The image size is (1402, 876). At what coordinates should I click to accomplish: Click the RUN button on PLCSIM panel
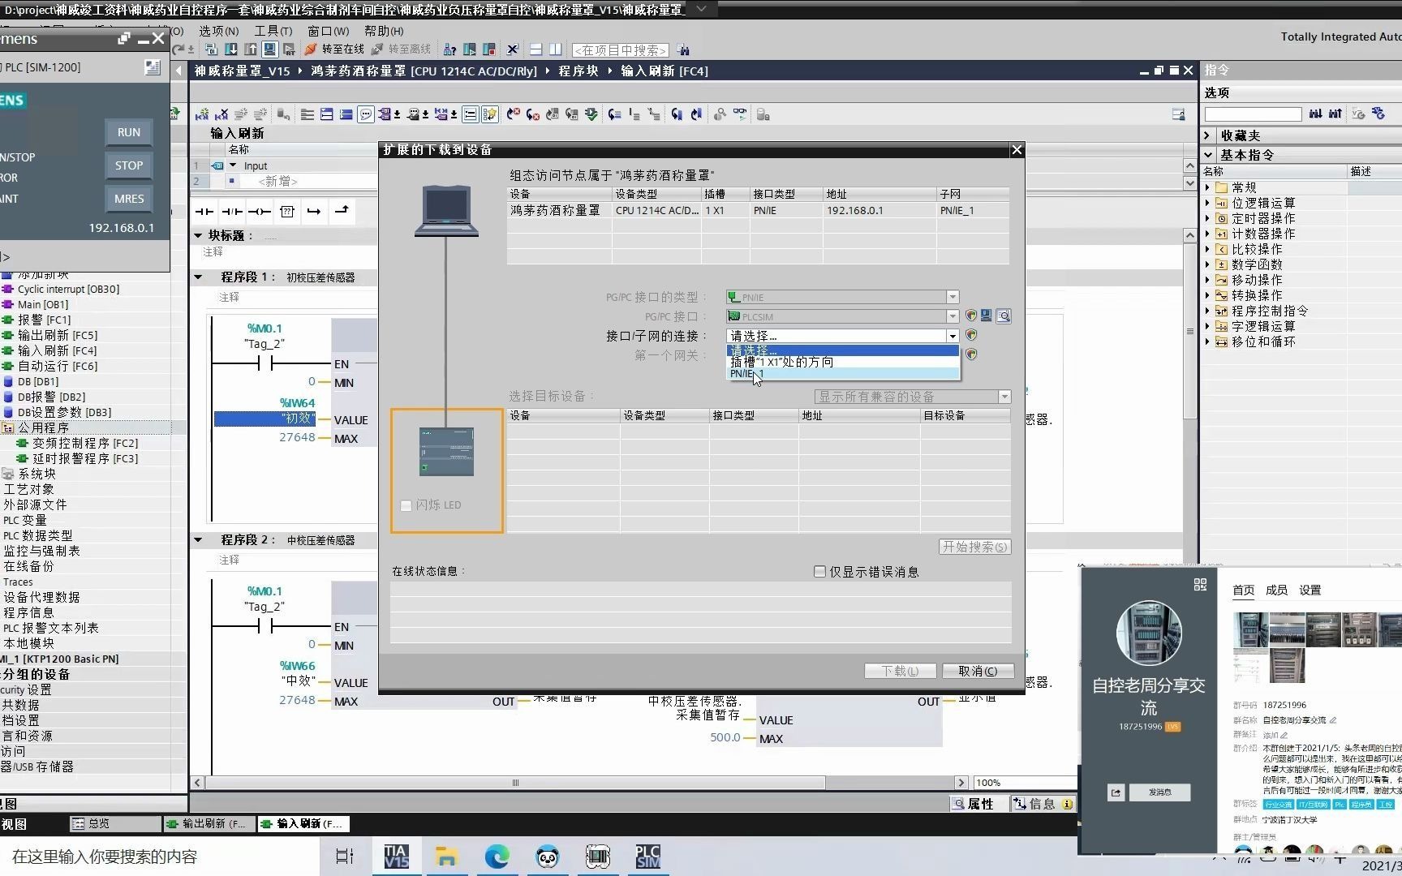[x=129, y=132]
